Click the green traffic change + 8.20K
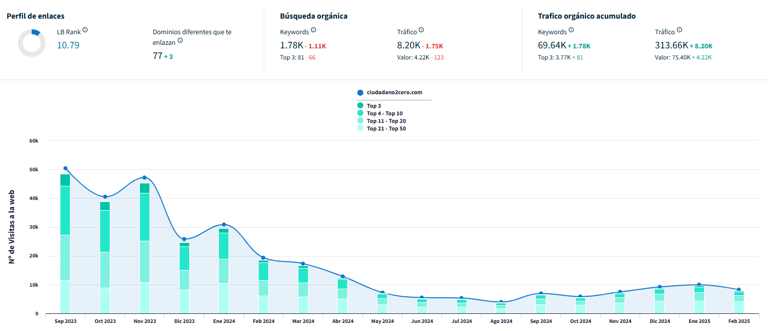 [701, 46]
